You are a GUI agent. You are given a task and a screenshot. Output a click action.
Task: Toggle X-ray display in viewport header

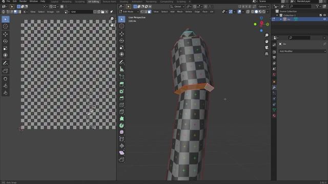pyautogui.click(x=248, y=12)
